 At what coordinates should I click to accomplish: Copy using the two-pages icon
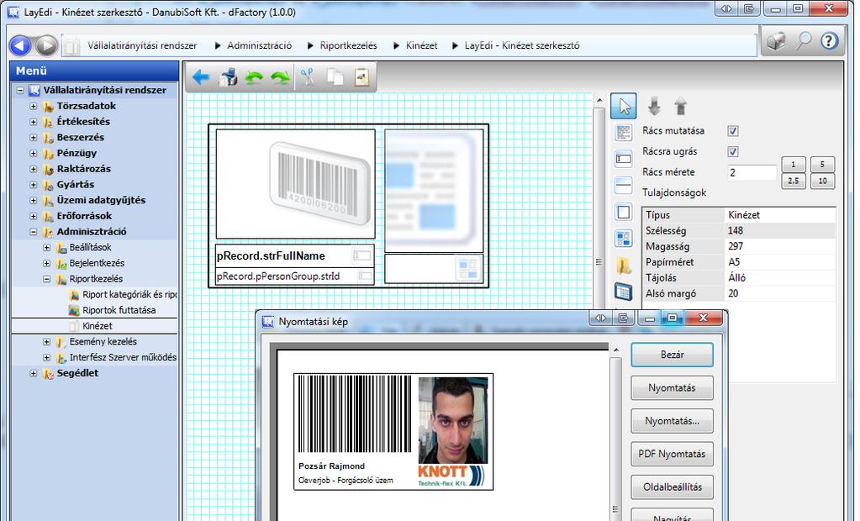point(335,77)
